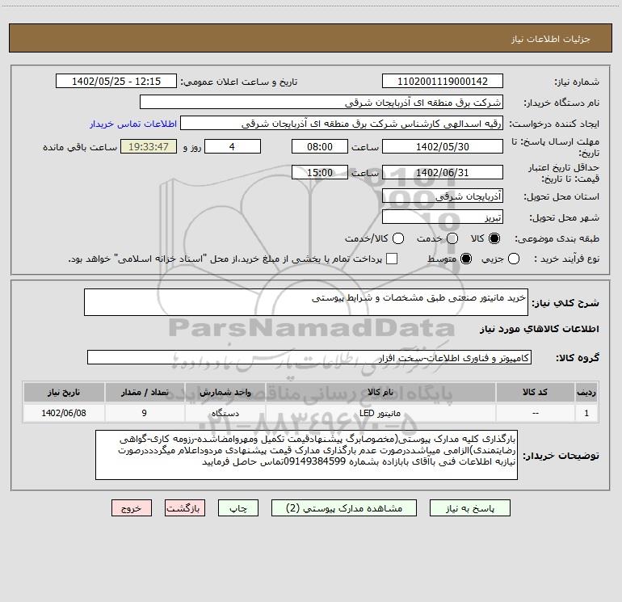The height and width of the screenshot is (602, 622).
Task: Click the چاپ print button
Action: coord(238,508)
